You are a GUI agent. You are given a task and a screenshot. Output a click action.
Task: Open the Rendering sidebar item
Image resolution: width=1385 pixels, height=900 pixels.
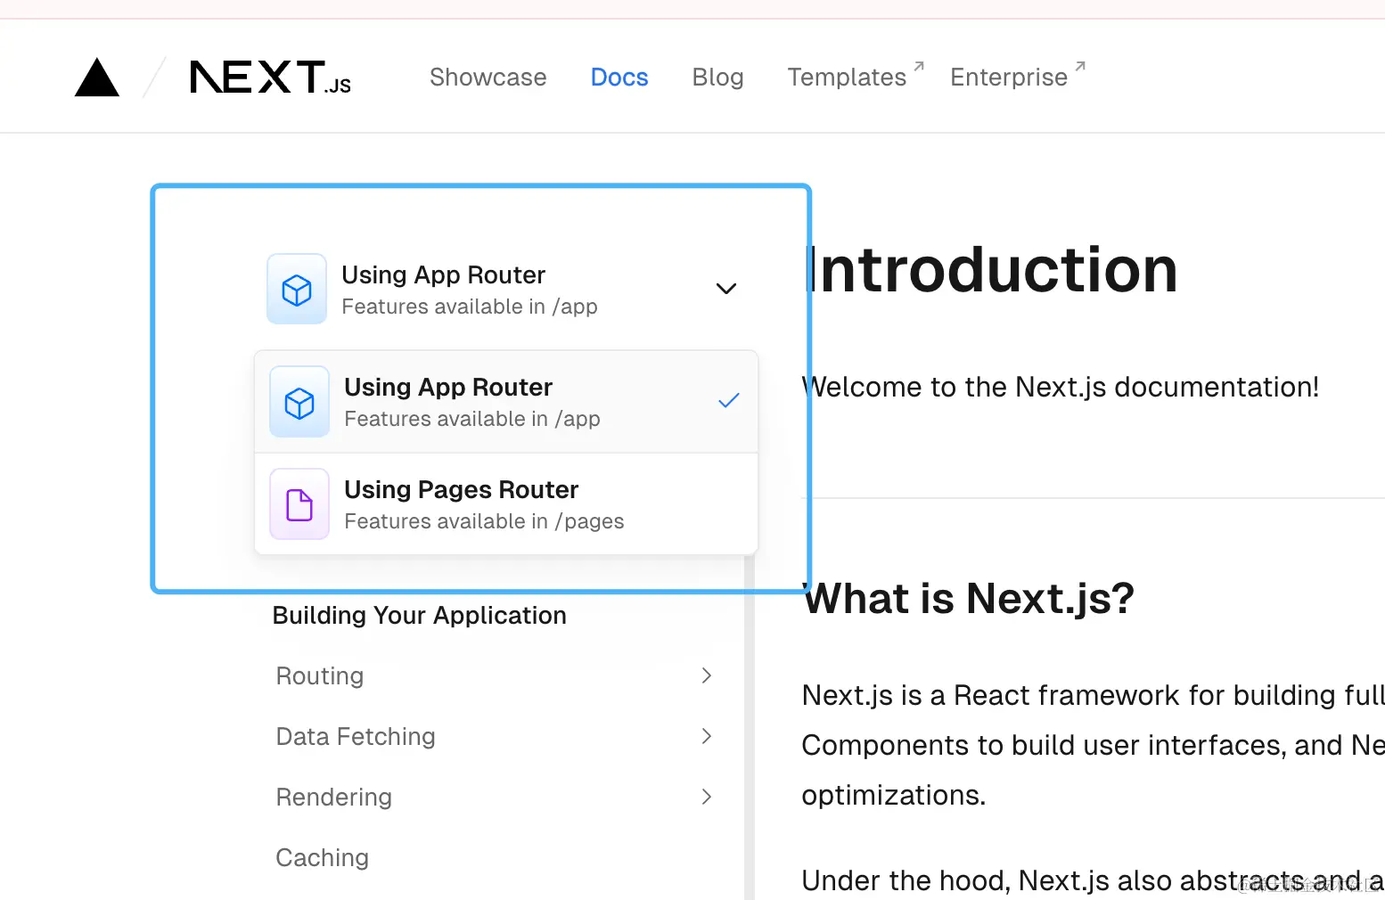[x=333, y=798]
